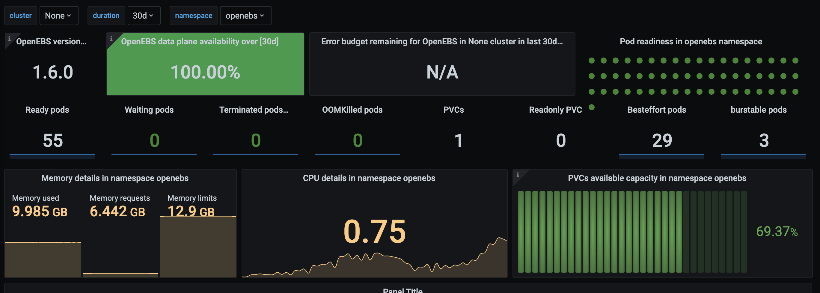Open the cluster dropdown showing None

click(x=58, y=16)
